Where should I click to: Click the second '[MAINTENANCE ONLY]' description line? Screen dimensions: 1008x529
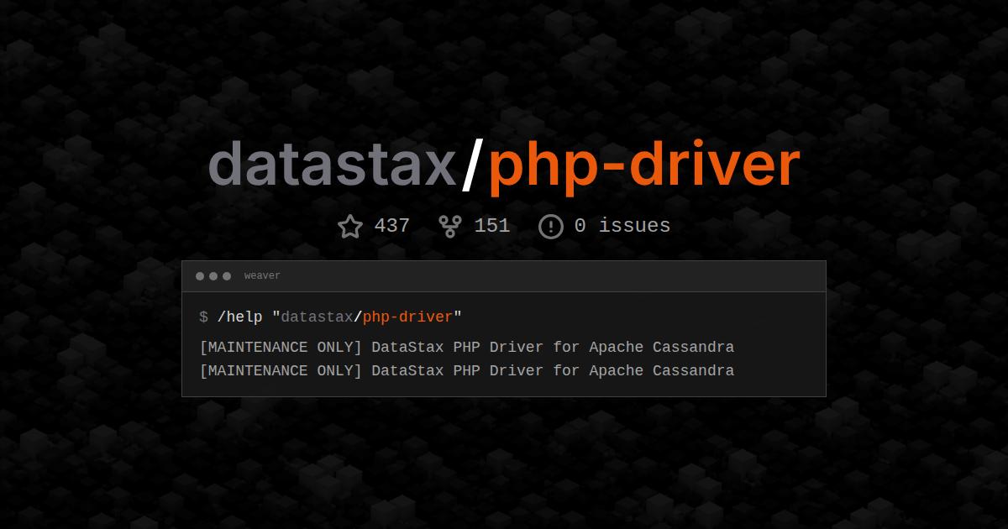[x=467, y=371]
